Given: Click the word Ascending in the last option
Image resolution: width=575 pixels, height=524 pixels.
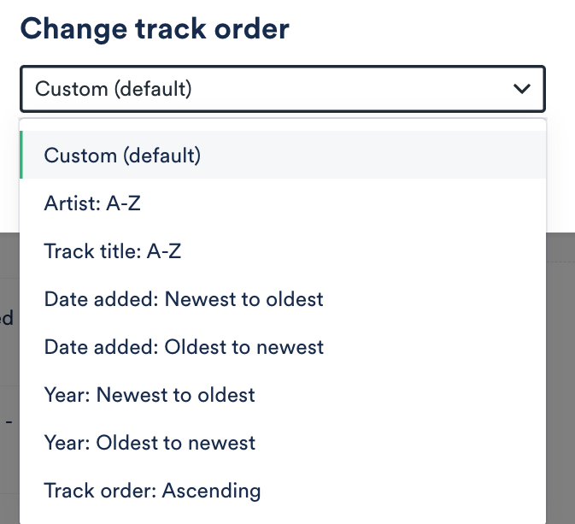Looking at the screenshot, I should tap(211, 491).
